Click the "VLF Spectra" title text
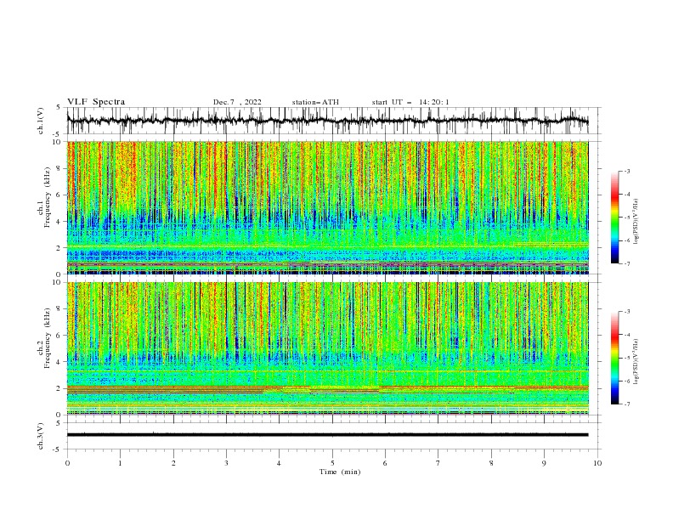Viewport: 673px width, 520px height. point(96,102)
